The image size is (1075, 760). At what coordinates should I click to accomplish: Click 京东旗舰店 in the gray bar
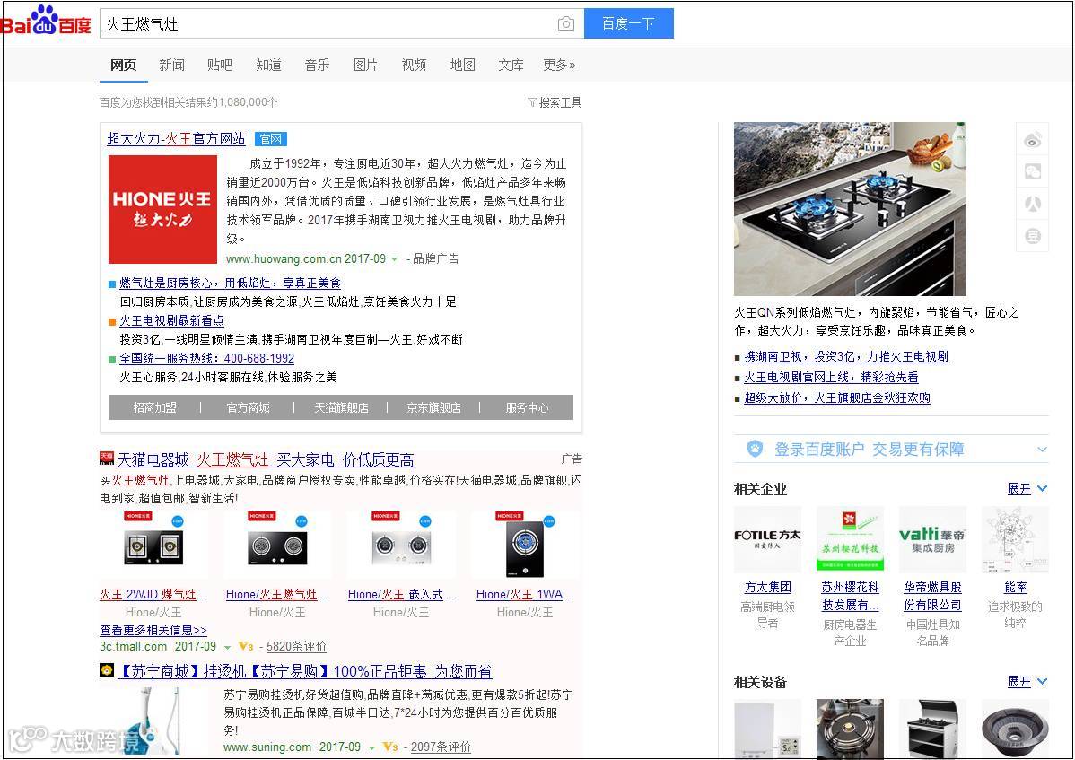coord(433,407)
